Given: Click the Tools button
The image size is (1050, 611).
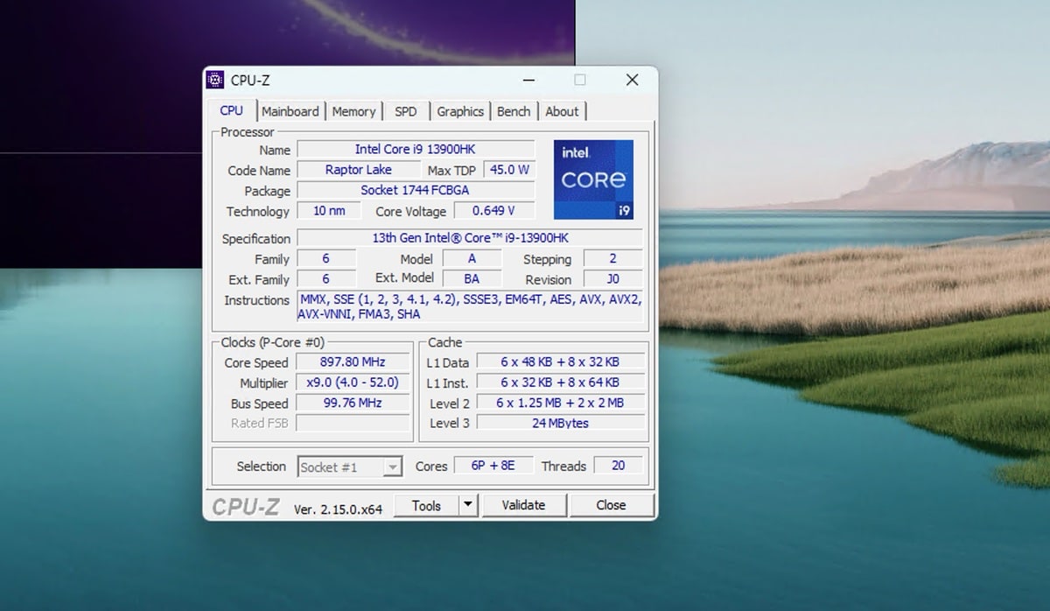Looking at the screenshot, I should coord(426,505).
